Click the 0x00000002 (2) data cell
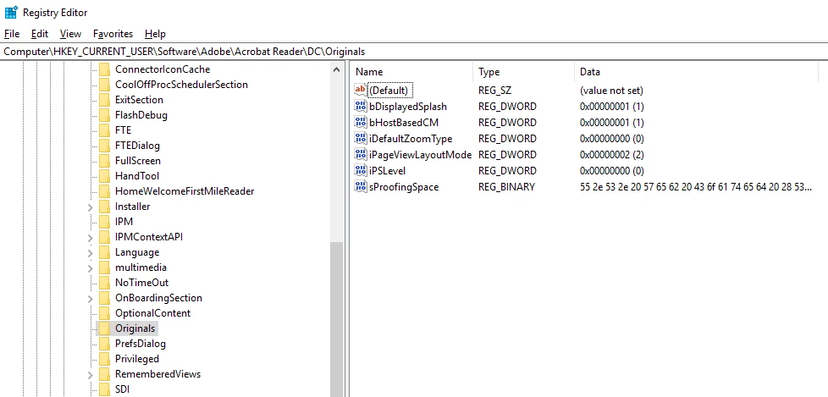This screenshot has width=828, height=397. pyautogui.click(x=611, y=155)
